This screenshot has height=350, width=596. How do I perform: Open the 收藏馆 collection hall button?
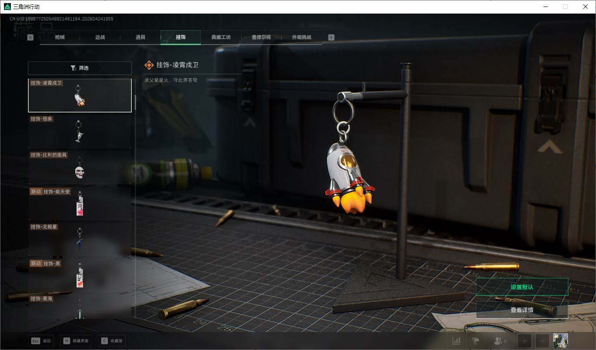click(x=112, y=341)
